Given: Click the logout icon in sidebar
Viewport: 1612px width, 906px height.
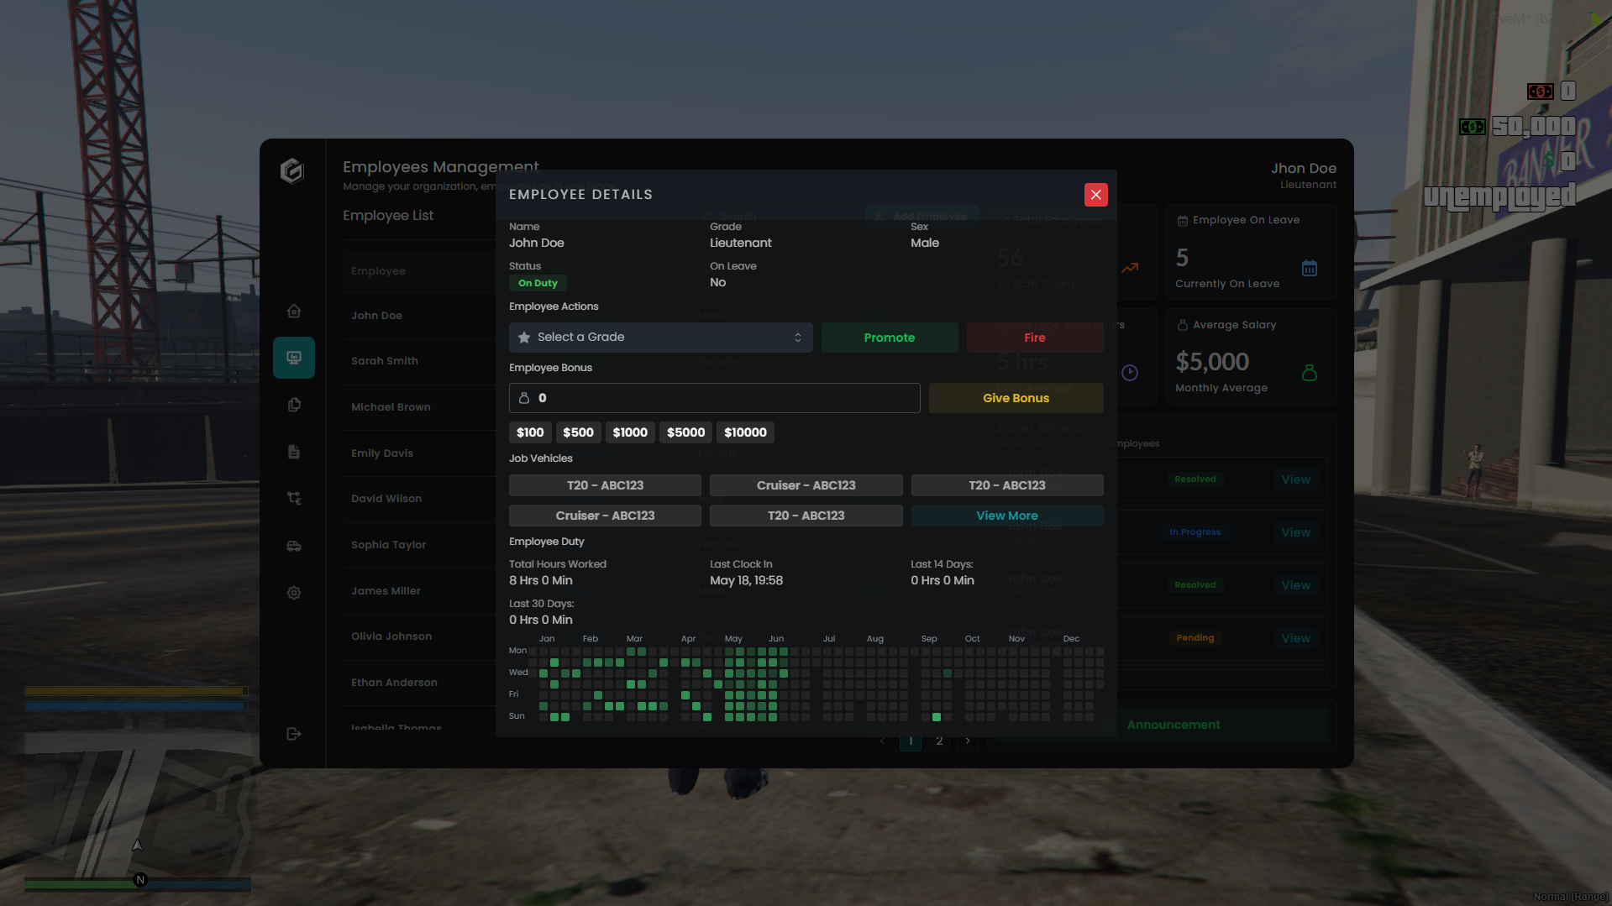Looking at the screenshot, I should pyautogui.click(x=294, y=734).
